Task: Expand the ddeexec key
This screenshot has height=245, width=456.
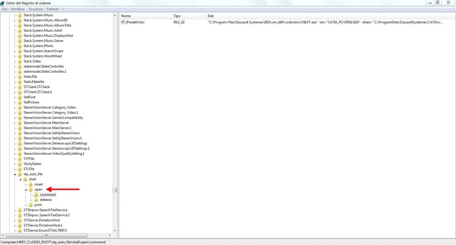Action: tap(31, 200)
